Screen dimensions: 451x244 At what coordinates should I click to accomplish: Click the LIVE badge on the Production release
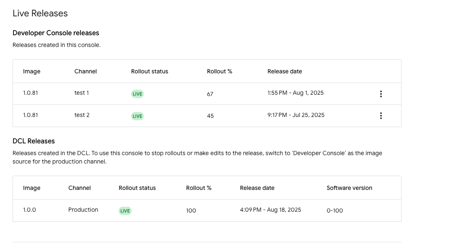coord(125,210)
